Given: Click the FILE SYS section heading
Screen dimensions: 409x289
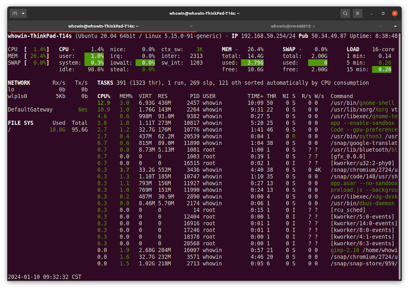Looking at the screenshot, I should tap(21, 123).
